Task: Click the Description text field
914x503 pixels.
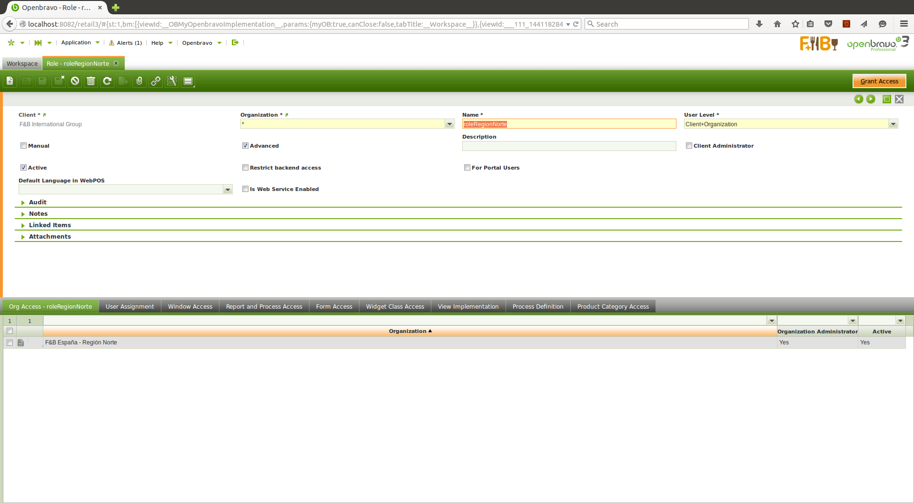Action: (x=569, y=146)
